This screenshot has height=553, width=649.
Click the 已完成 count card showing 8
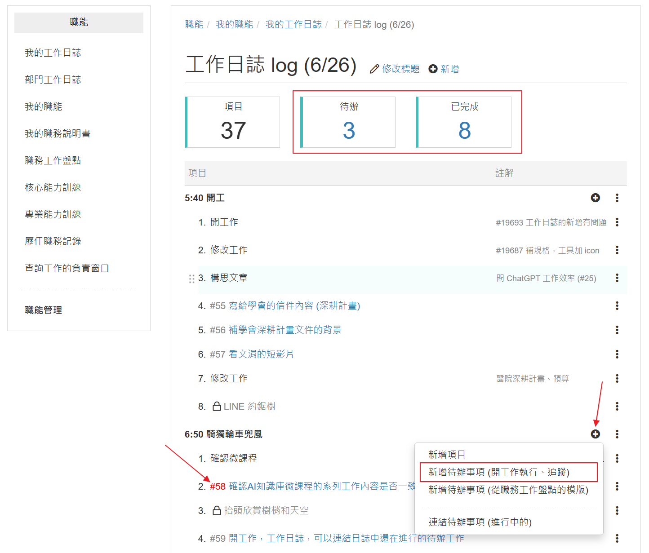tap(464, 122)
